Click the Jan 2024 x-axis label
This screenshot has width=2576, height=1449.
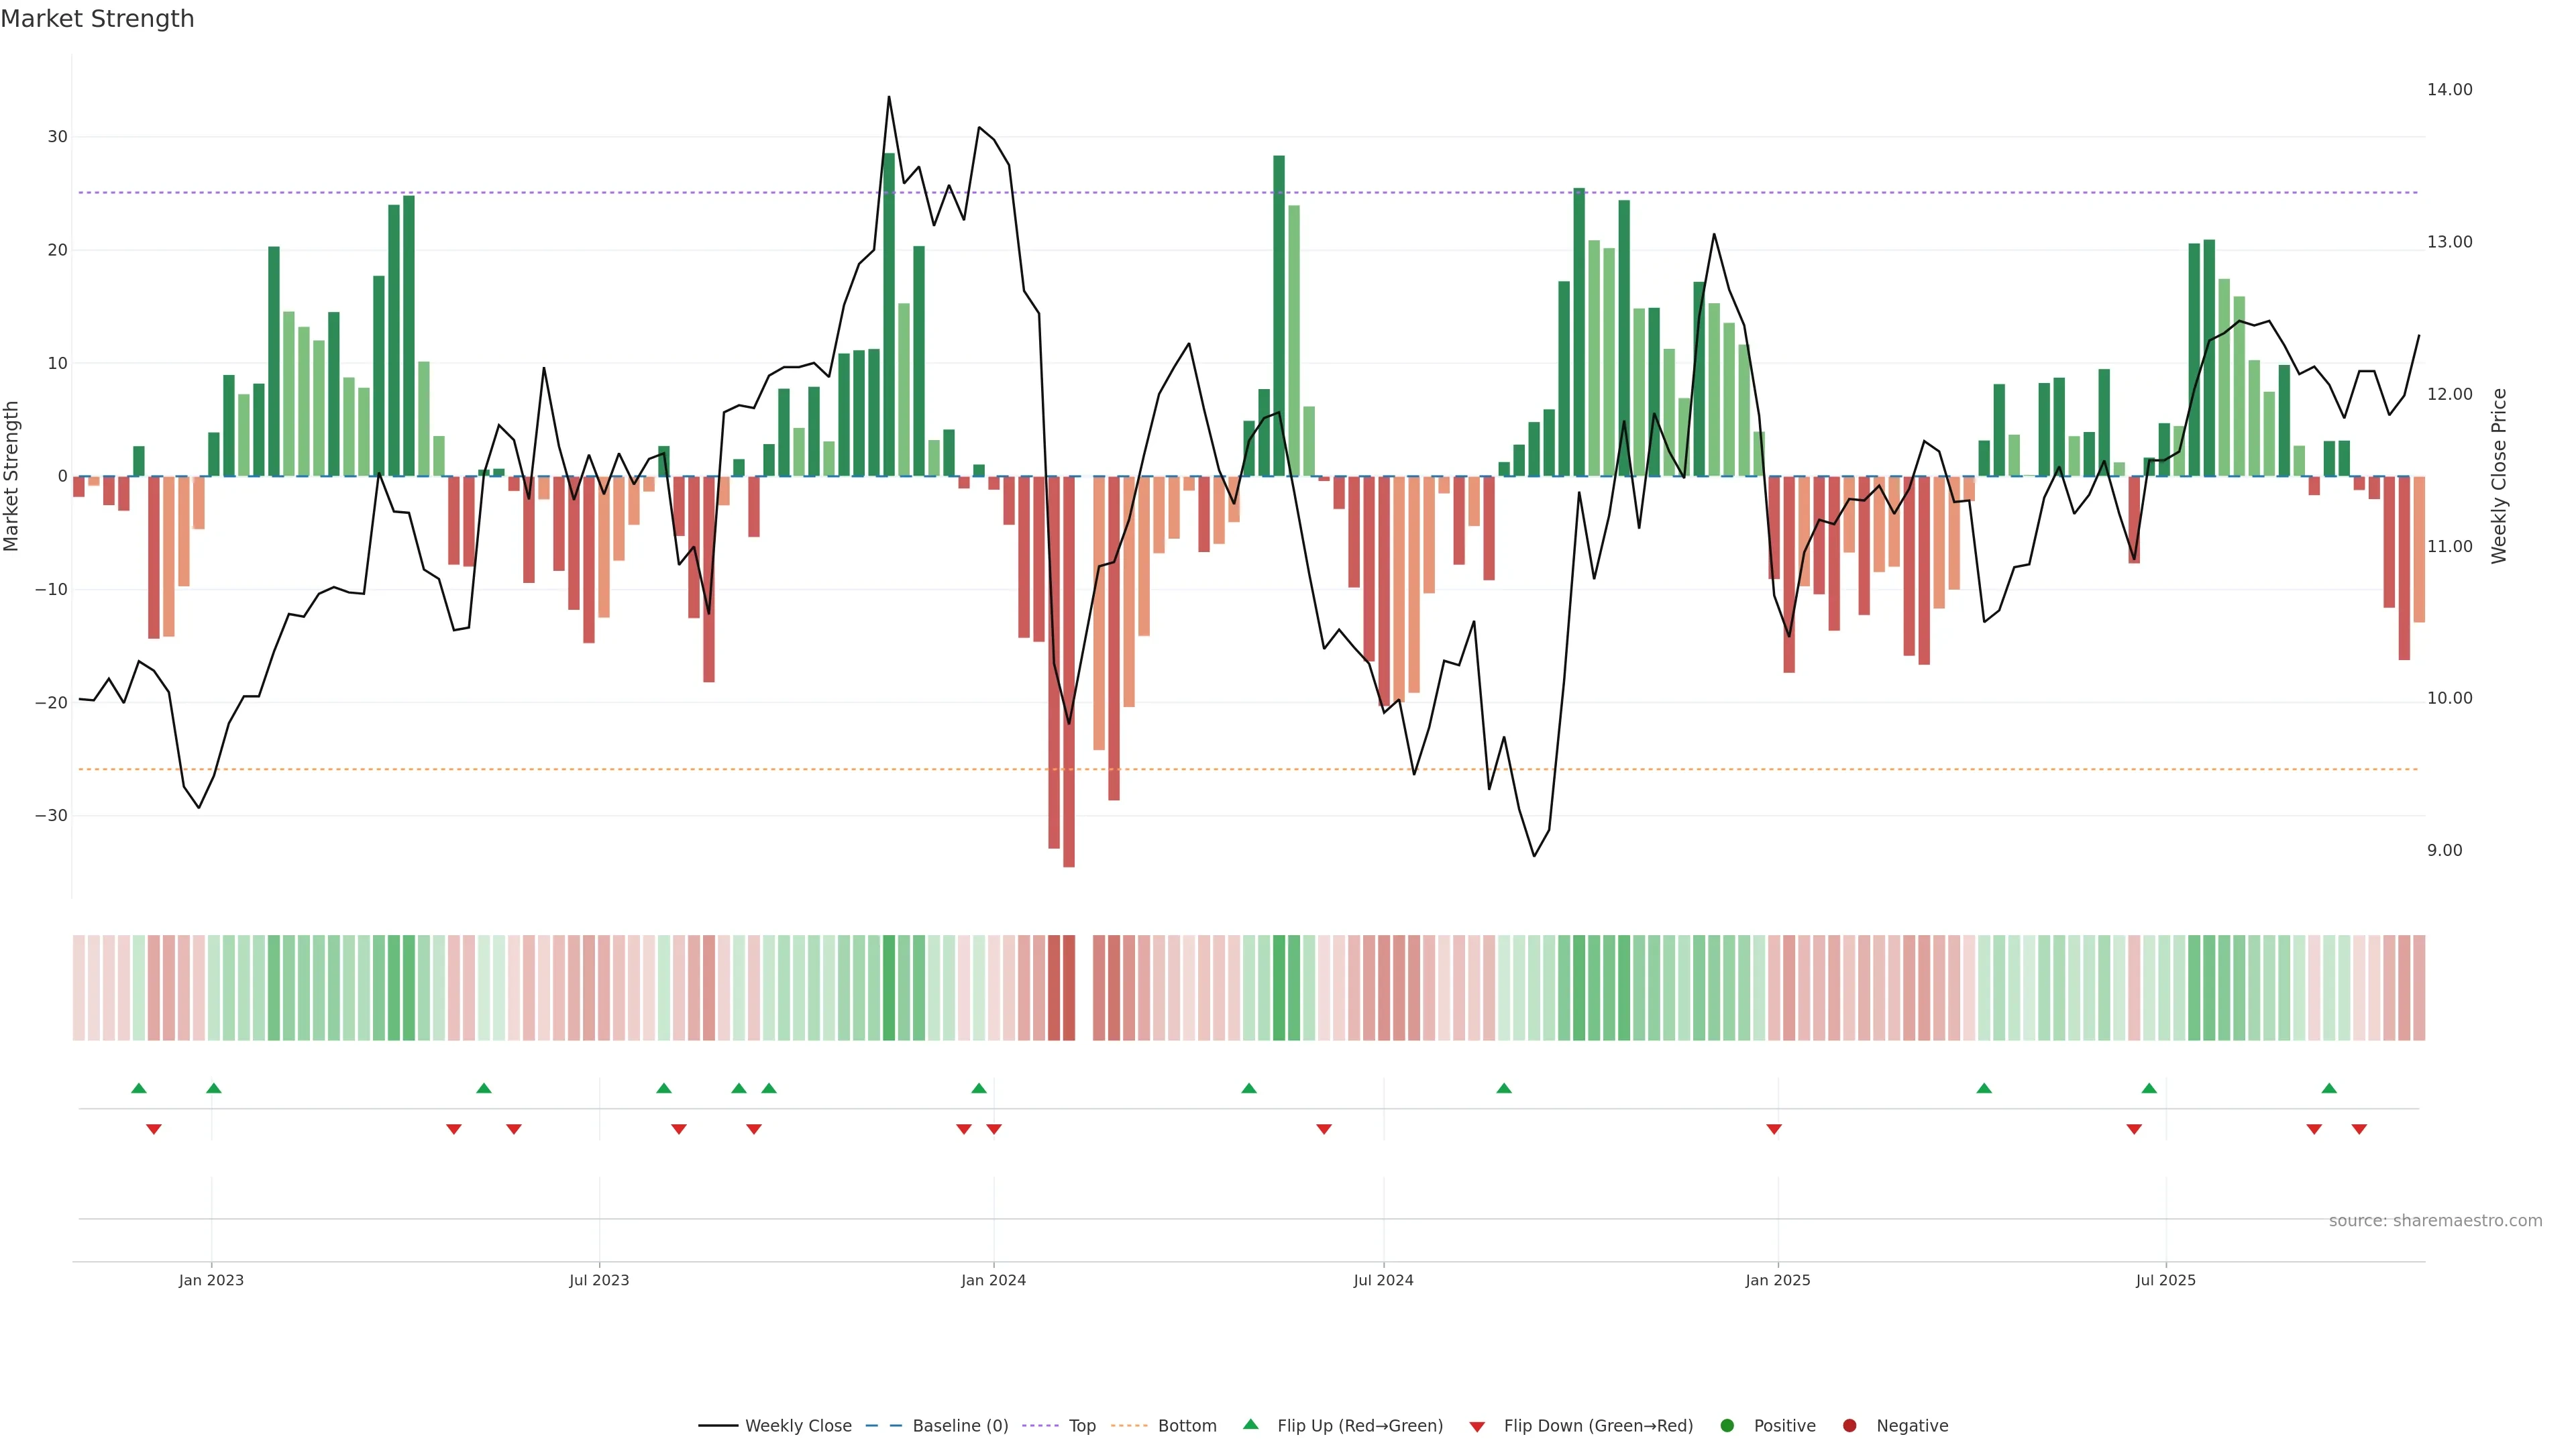993,1280
